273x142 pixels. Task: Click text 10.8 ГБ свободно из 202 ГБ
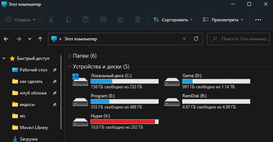pyautogui.click(x=117, y=127)
